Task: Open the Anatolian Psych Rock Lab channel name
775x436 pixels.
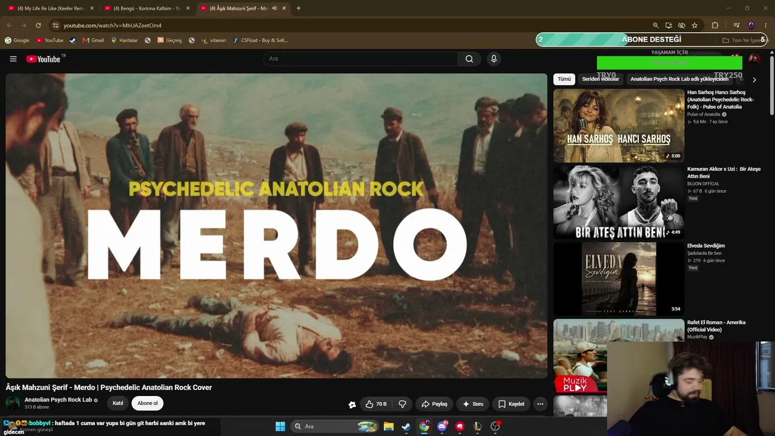Action: [x=58, y=400]
